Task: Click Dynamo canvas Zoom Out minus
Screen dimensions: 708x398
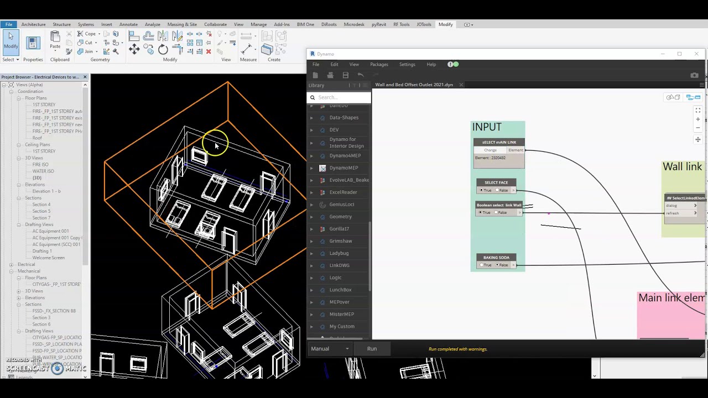Action: coord(698,128)
